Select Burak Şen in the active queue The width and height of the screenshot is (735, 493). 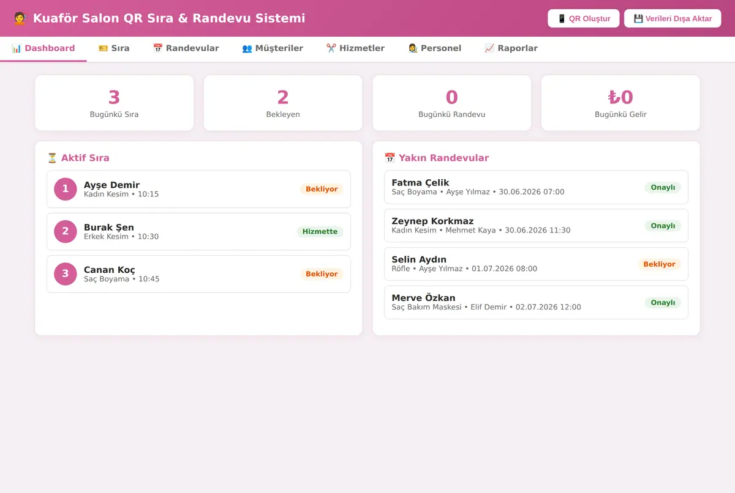point(198,231)
